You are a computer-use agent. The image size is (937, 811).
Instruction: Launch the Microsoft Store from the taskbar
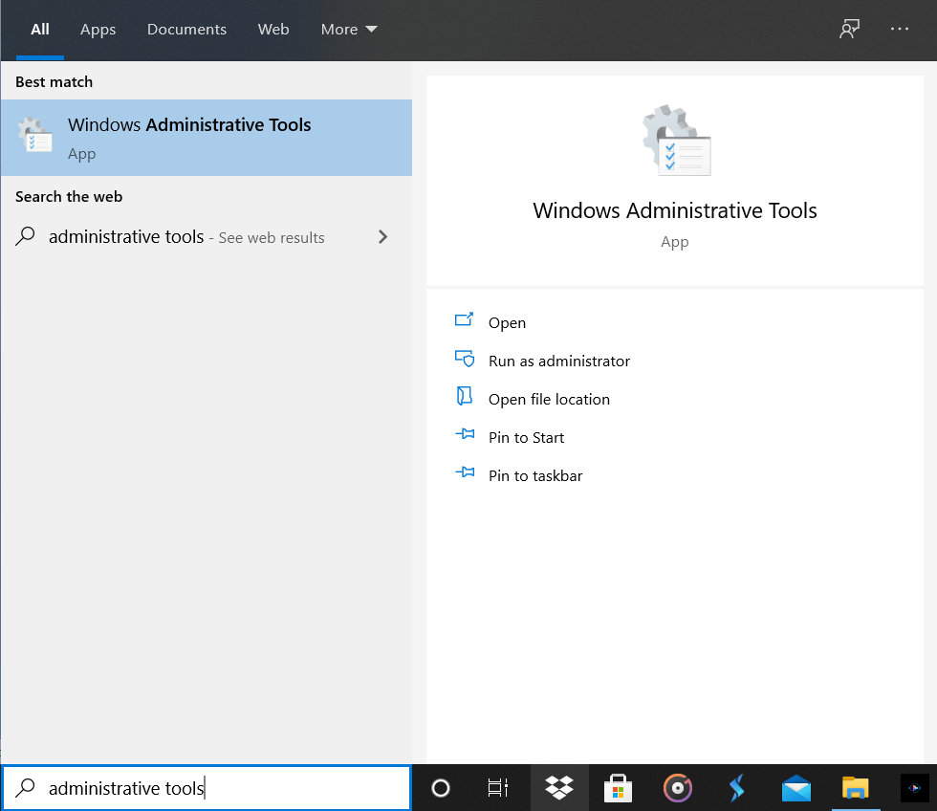click(618, 787)
